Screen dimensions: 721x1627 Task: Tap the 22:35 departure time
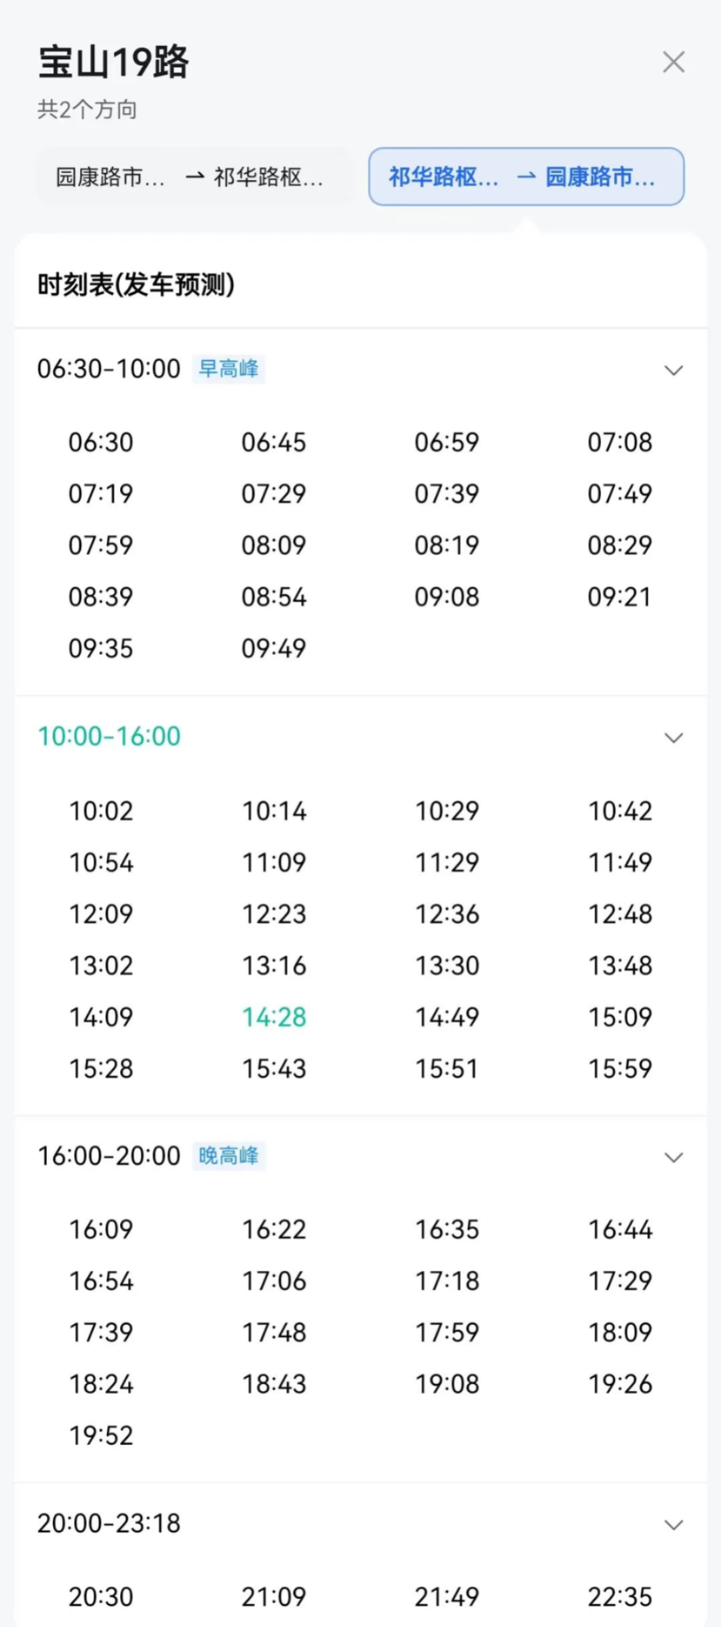tap(620, 1597)
